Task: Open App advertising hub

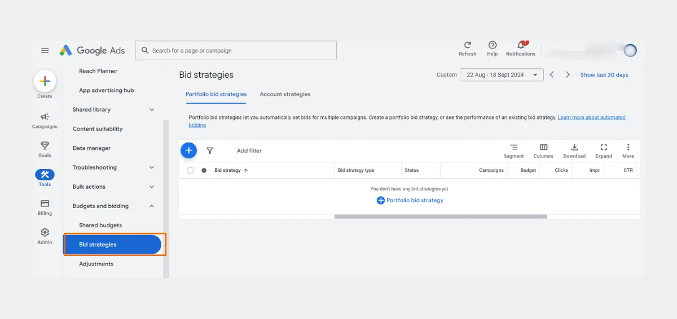Action: (x=106, y=90)
